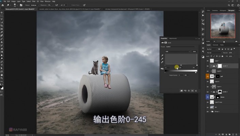Select the Crop tool
Screen dimensions: 240x136
coord(2,26)
